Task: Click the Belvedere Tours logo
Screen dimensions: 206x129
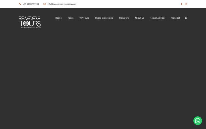Action: coord(30,22)
